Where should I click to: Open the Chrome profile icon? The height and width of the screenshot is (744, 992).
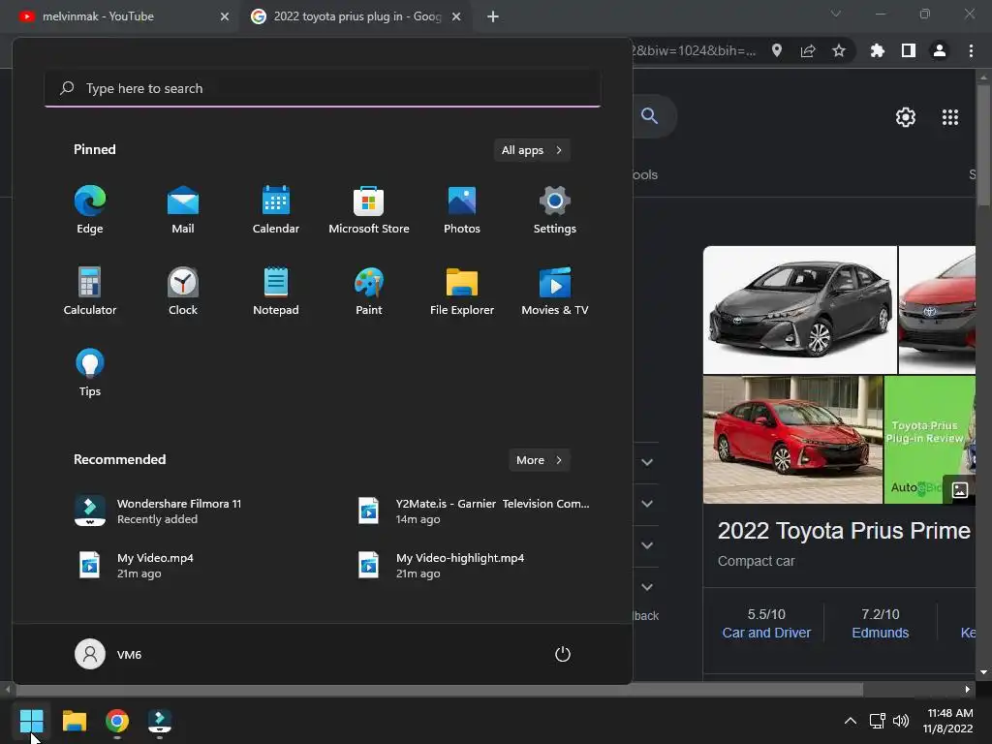pos(940,50)
